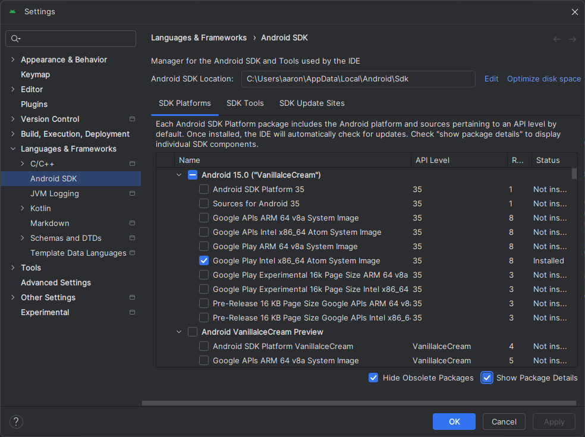The width and height of the screenshot is (585, 437).
Task: Click the Android SDK Location path field
Action: point(358,79)
